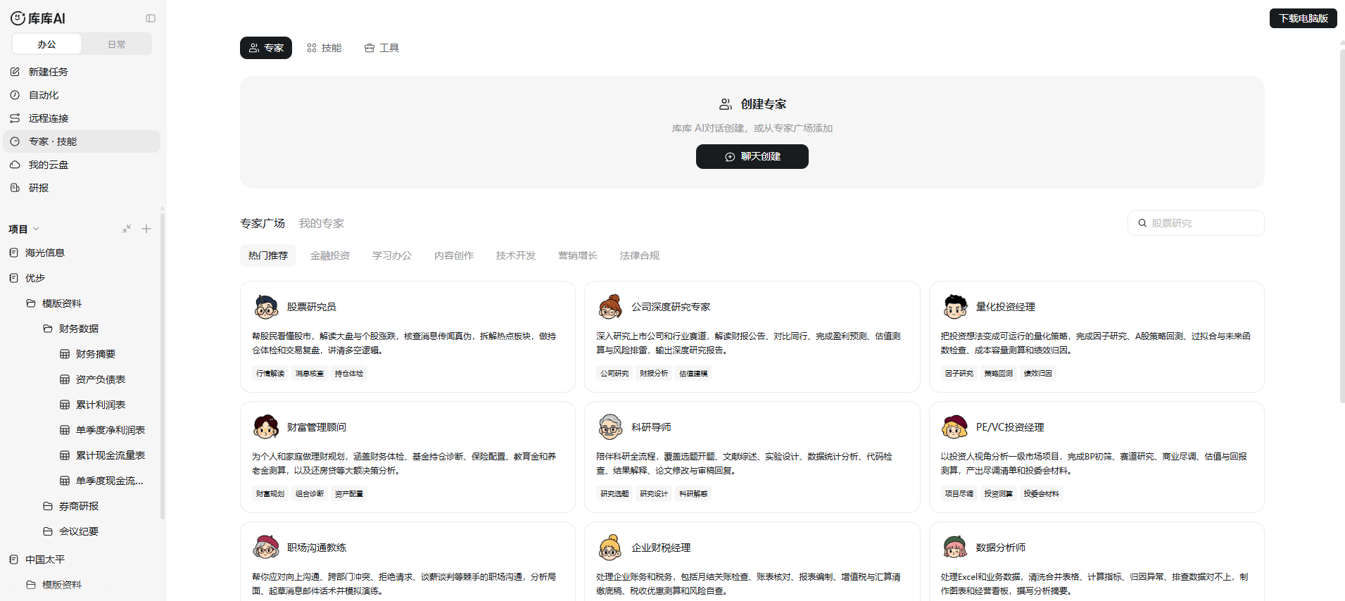The width and height of the screenshot is (1345, 601).
Task: Switch to 日常 mode
Action: click(117, 44)
